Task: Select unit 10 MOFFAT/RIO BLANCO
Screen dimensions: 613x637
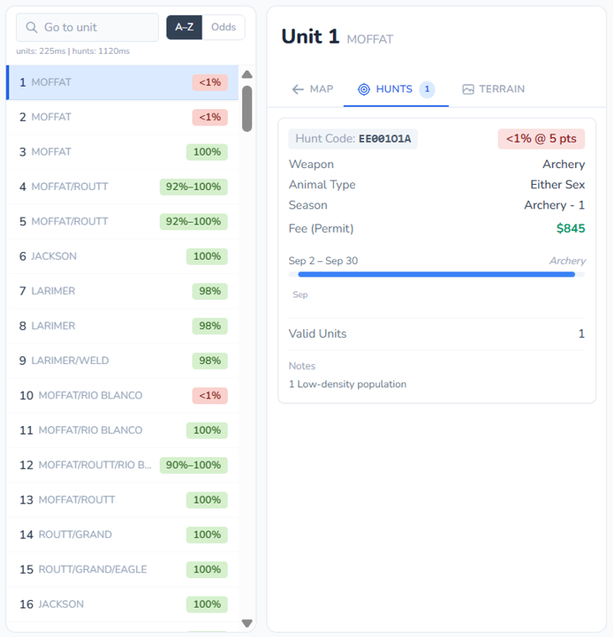Action: click(x=122, y=395)
